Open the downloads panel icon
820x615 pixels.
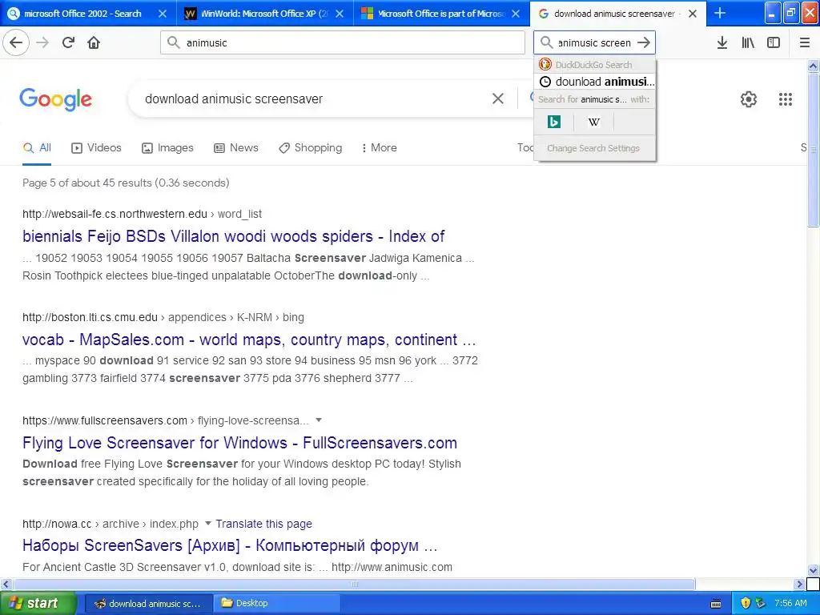coord(722,42)
